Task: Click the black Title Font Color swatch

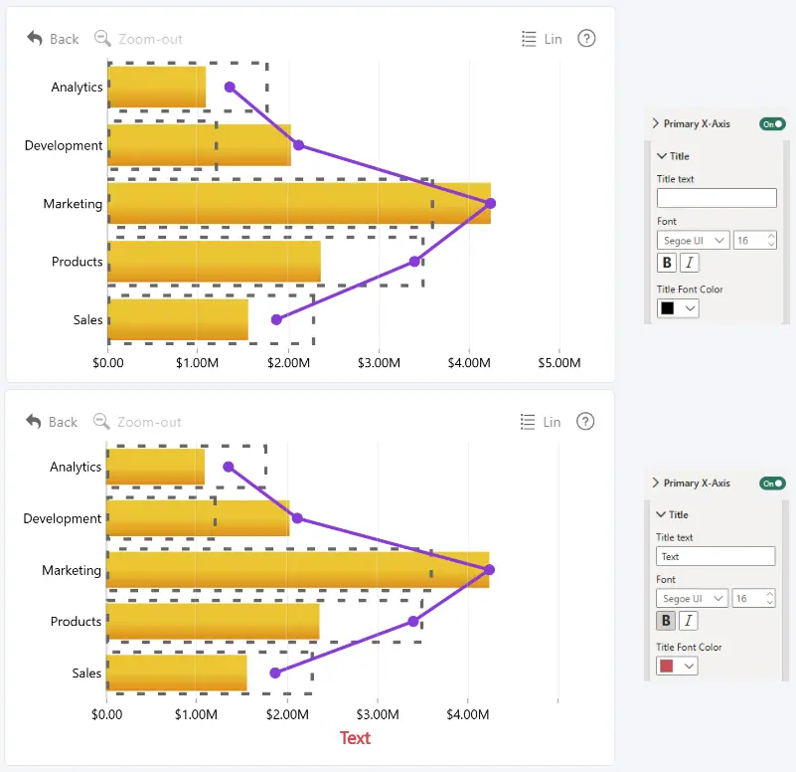Action: [x=668, y=308]
